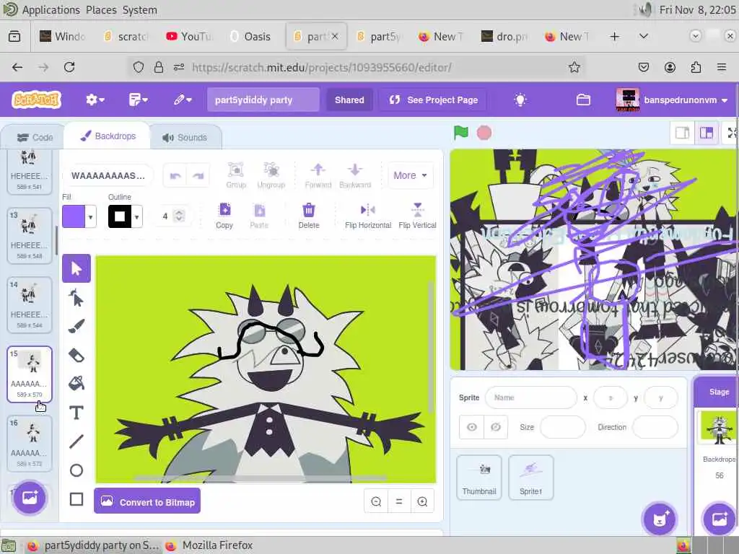Switch to the dro.png browser tab
Screen dimensions: 739x554
[504, 36]
